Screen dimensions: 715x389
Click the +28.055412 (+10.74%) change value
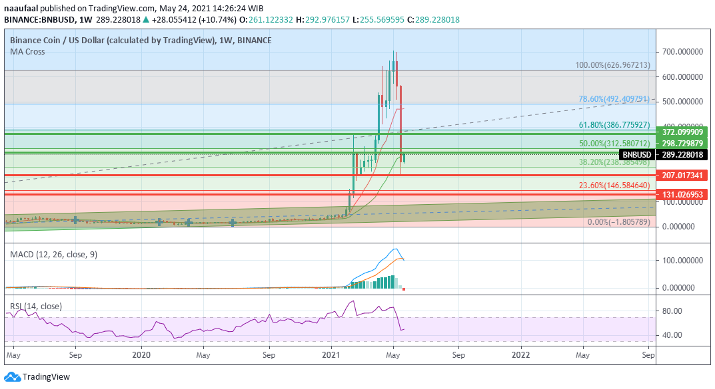coord(195,20)
